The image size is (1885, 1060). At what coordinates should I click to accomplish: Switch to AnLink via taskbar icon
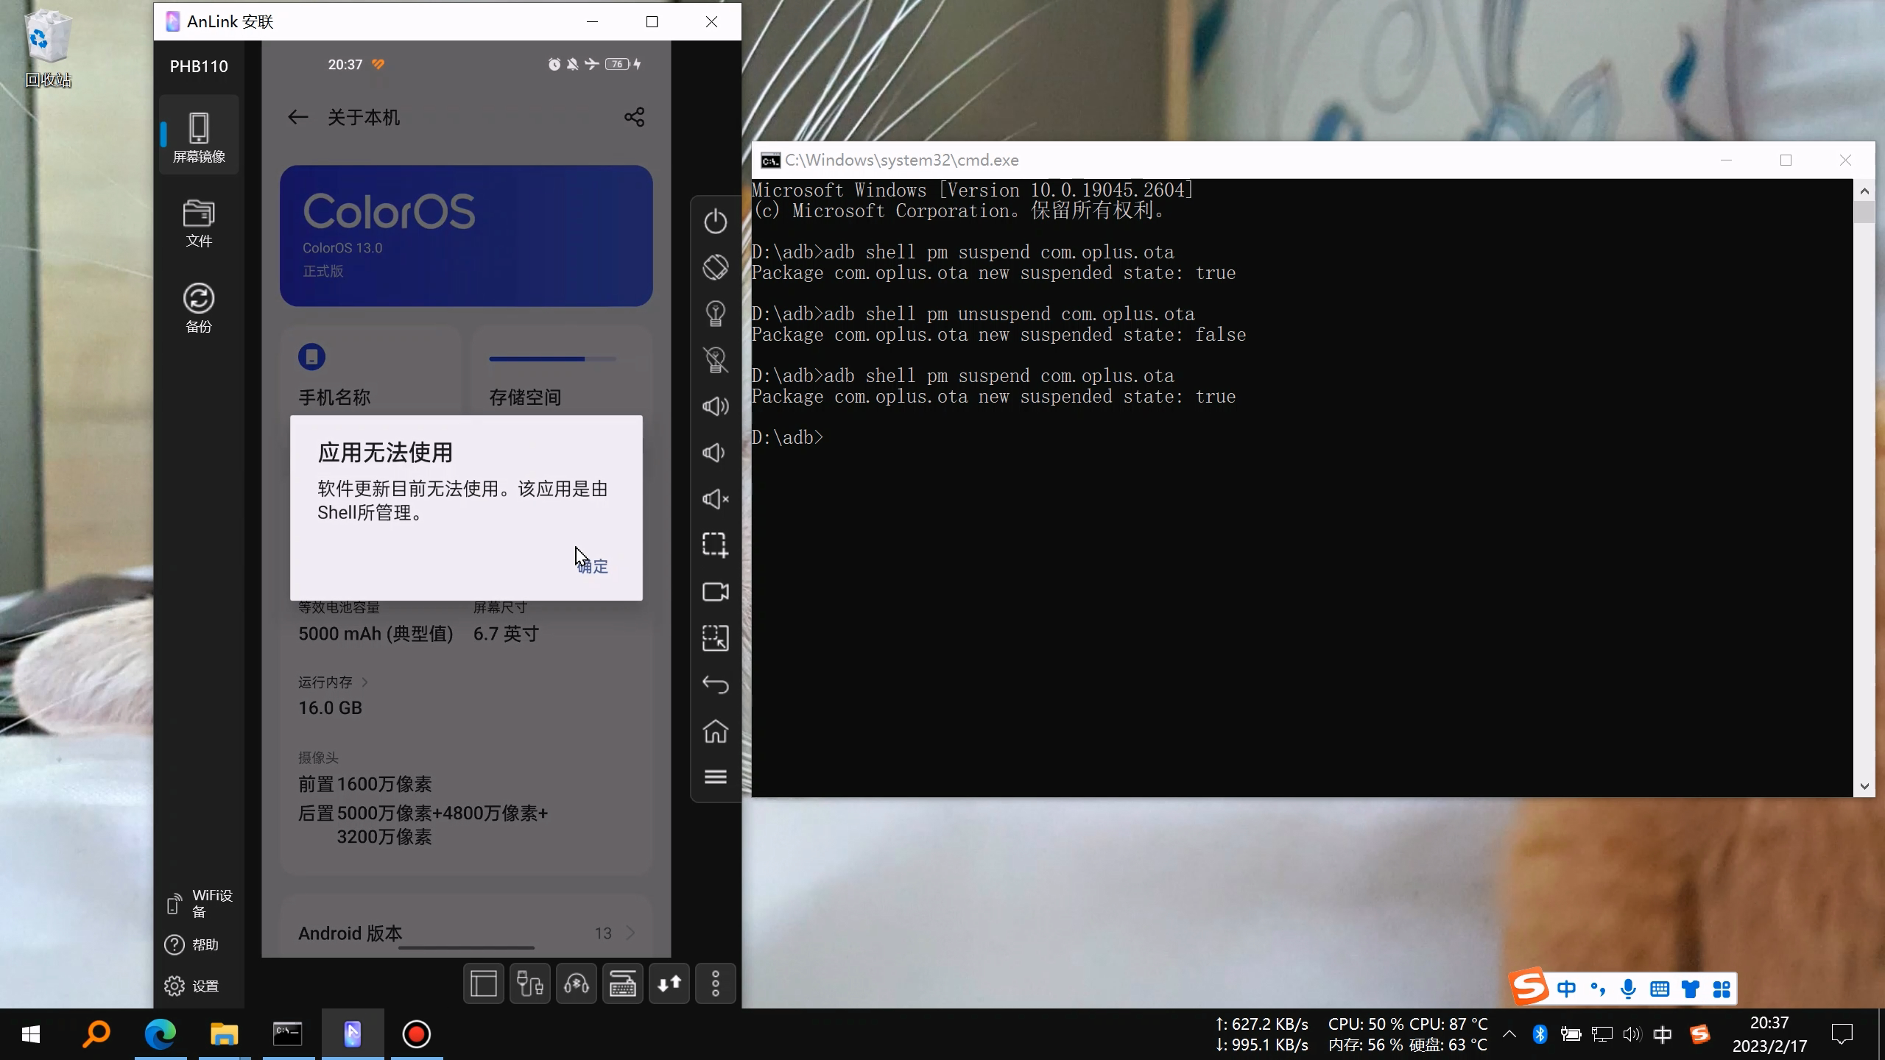pyautogui.click(x=352, y=1034)
